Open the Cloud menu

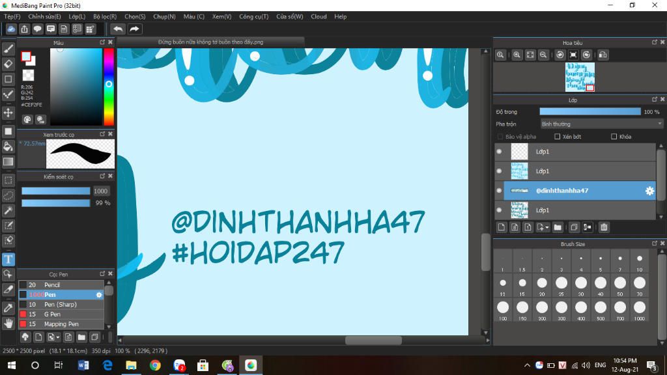(x=319, y=16)
